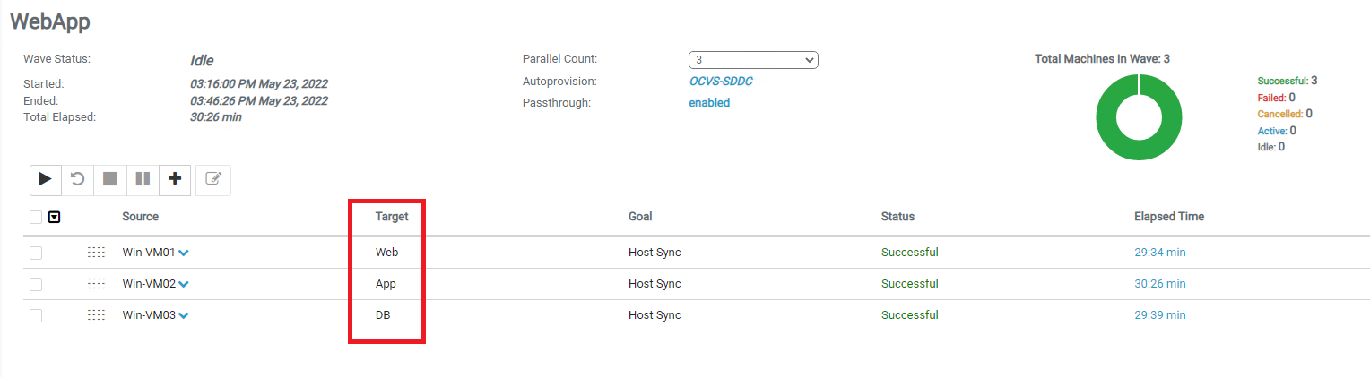Open selection options arrow in table header

(55, 217)
